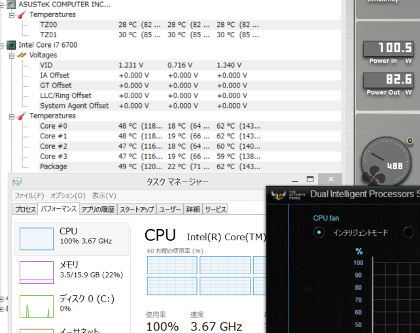Screen dimensions: 420x333
Task: Maximize the Task Manager window
Action: [x=310, y=180]
